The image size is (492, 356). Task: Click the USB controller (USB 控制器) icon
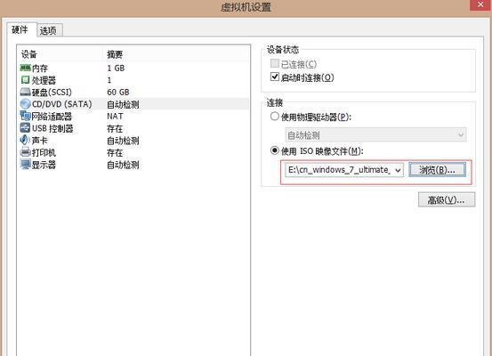point(25,128)
